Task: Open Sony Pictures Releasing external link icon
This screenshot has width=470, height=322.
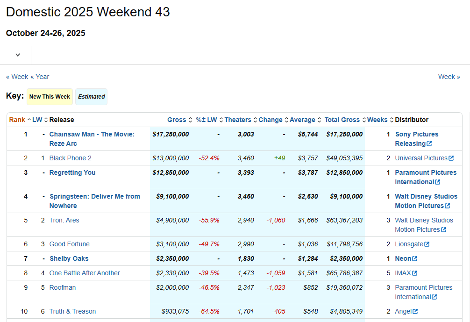Action: (x=429, y=144)
